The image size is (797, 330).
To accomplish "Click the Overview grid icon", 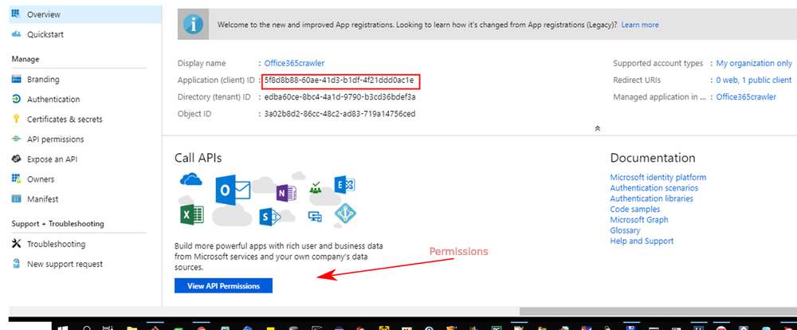I will pos(16,14).
